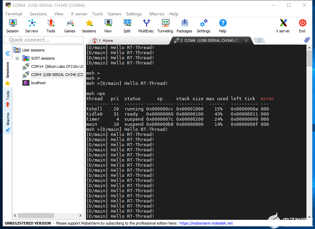The height and width of the screenshot is (229, 315).
Task: Open the Tools sidebar tab
Action: pos(7,98)
